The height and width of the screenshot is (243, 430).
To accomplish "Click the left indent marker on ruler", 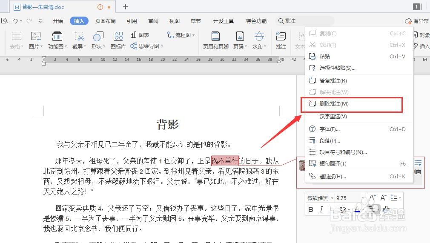I will [43, 61].
